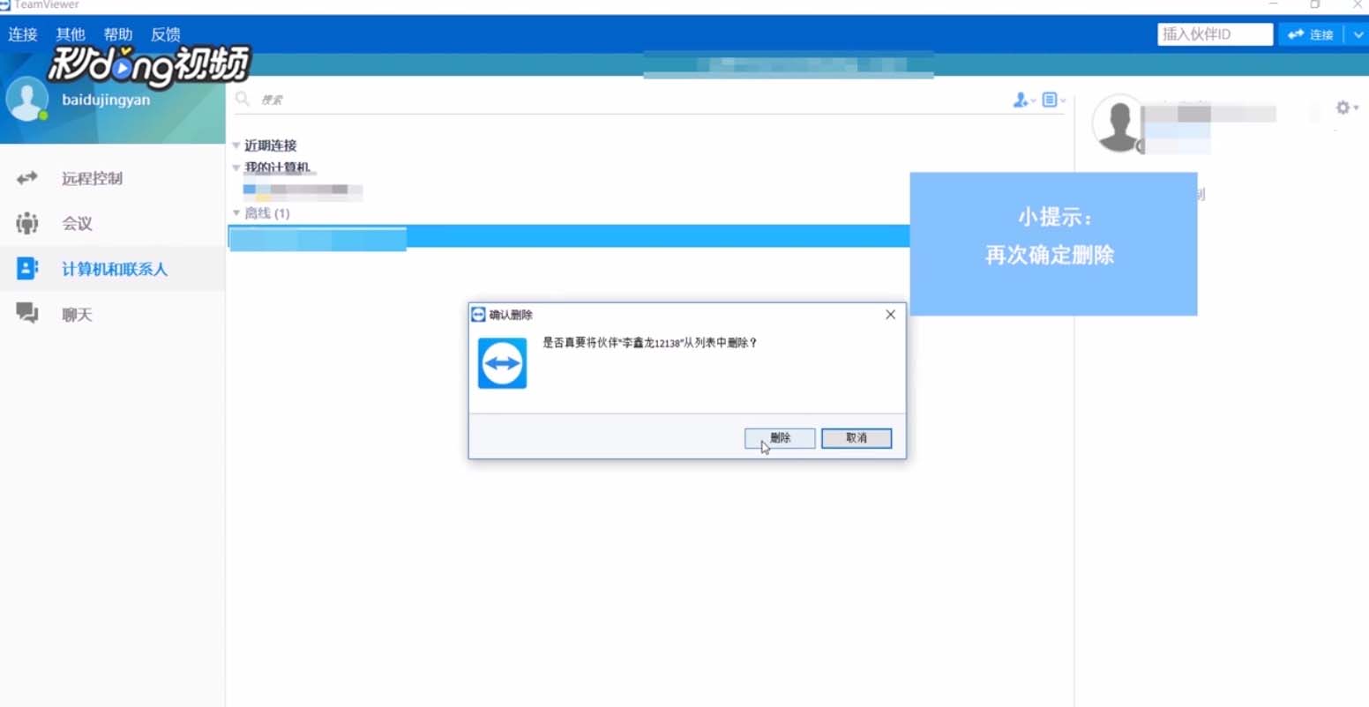Screen dimensions: 1369x707
Task: Open the 其他 menu
Action: pyautogui.click(x=71, y=34)
